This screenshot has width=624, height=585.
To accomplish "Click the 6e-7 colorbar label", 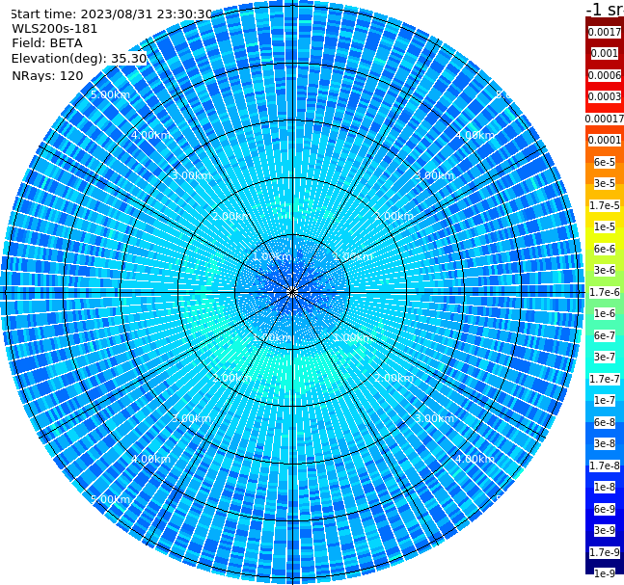I will [605, 335].
